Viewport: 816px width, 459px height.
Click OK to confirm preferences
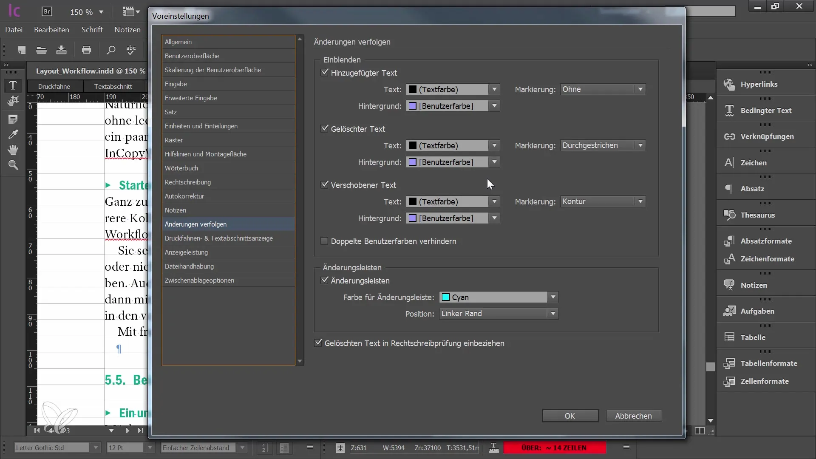(569, 415)
